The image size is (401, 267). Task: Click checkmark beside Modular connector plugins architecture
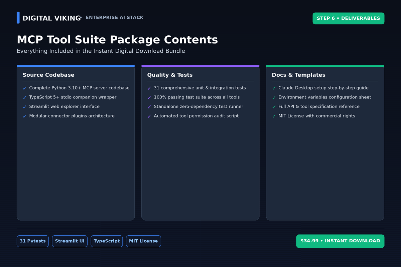coord(25,116)
